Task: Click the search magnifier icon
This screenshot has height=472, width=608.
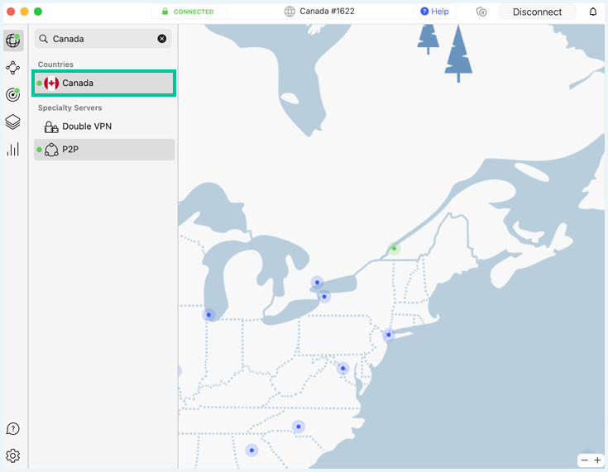Action: (x=43, y=39)
